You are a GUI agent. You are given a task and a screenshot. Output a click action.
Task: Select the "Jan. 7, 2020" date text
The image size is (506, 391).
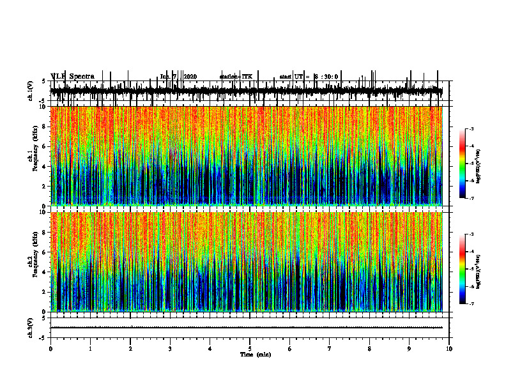[x=178, y=77]
